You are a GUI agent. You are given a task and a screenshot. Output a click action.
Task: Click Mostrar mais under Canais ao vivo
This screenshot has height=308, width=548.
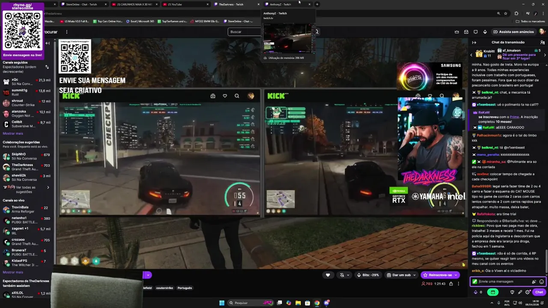[12, 272]
